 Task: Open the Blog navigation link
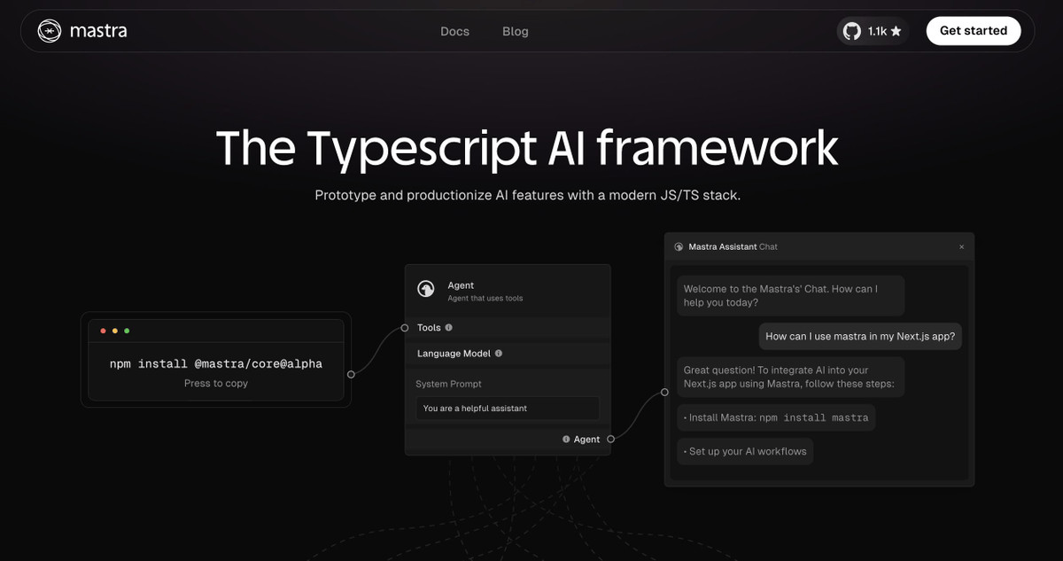coord(516,31)
